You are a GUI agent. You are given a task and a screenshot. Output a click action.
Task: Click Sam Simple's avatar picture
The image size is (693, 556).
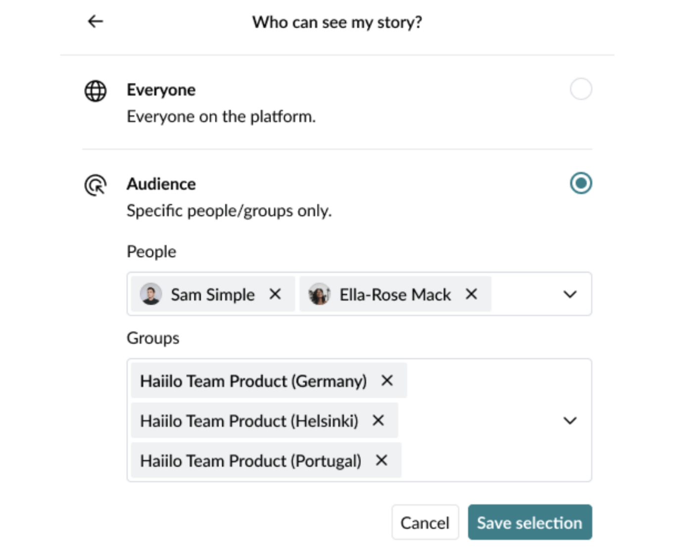coord(151,294)
